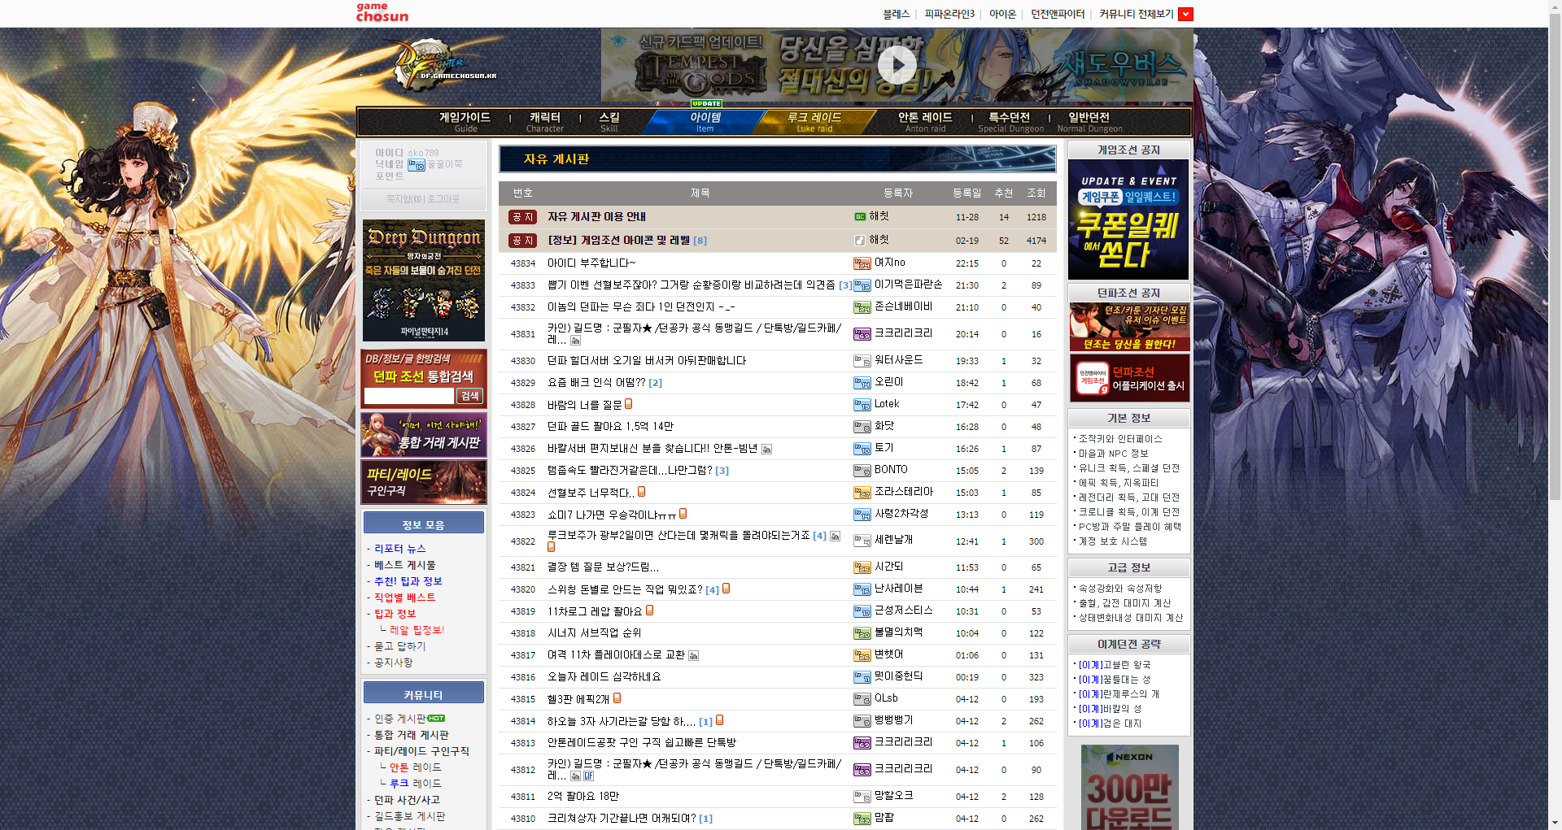This screenshot has width=1562, height=830.
Task: Click the level icon beside 화닷
Action: [x=862, y=427]
